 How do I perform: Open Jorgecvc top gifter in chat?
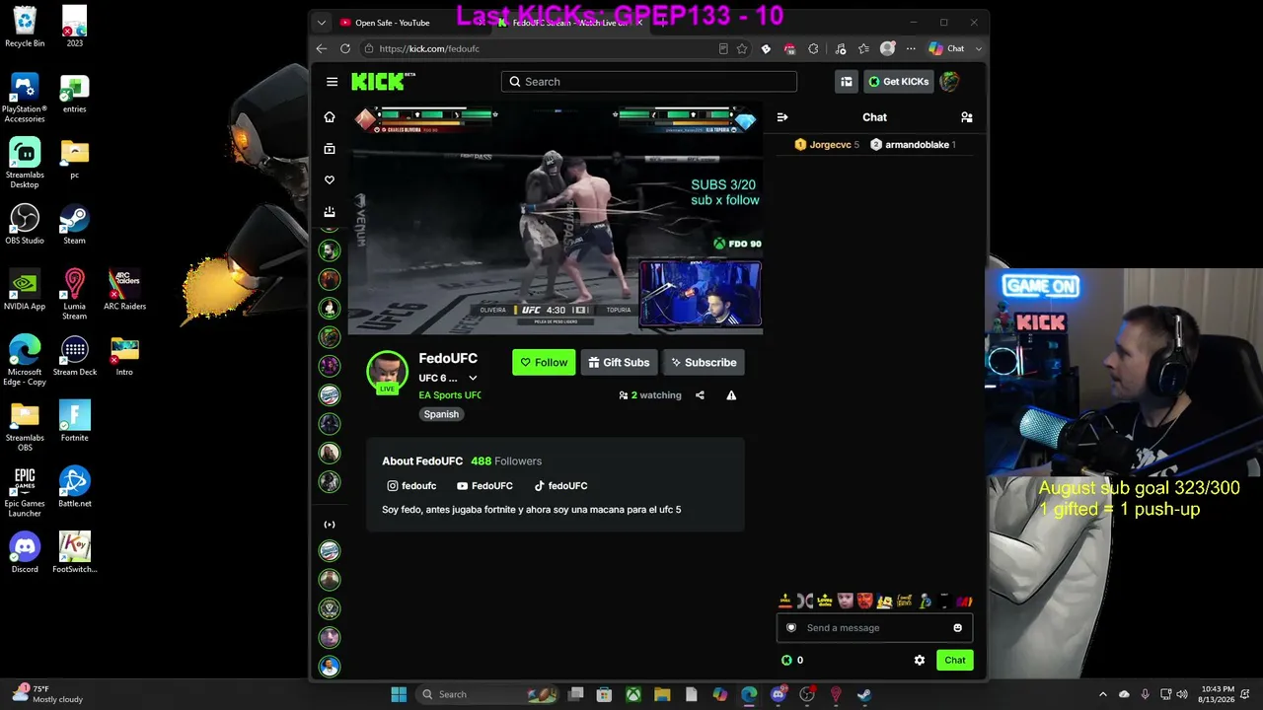coord(827,145)
